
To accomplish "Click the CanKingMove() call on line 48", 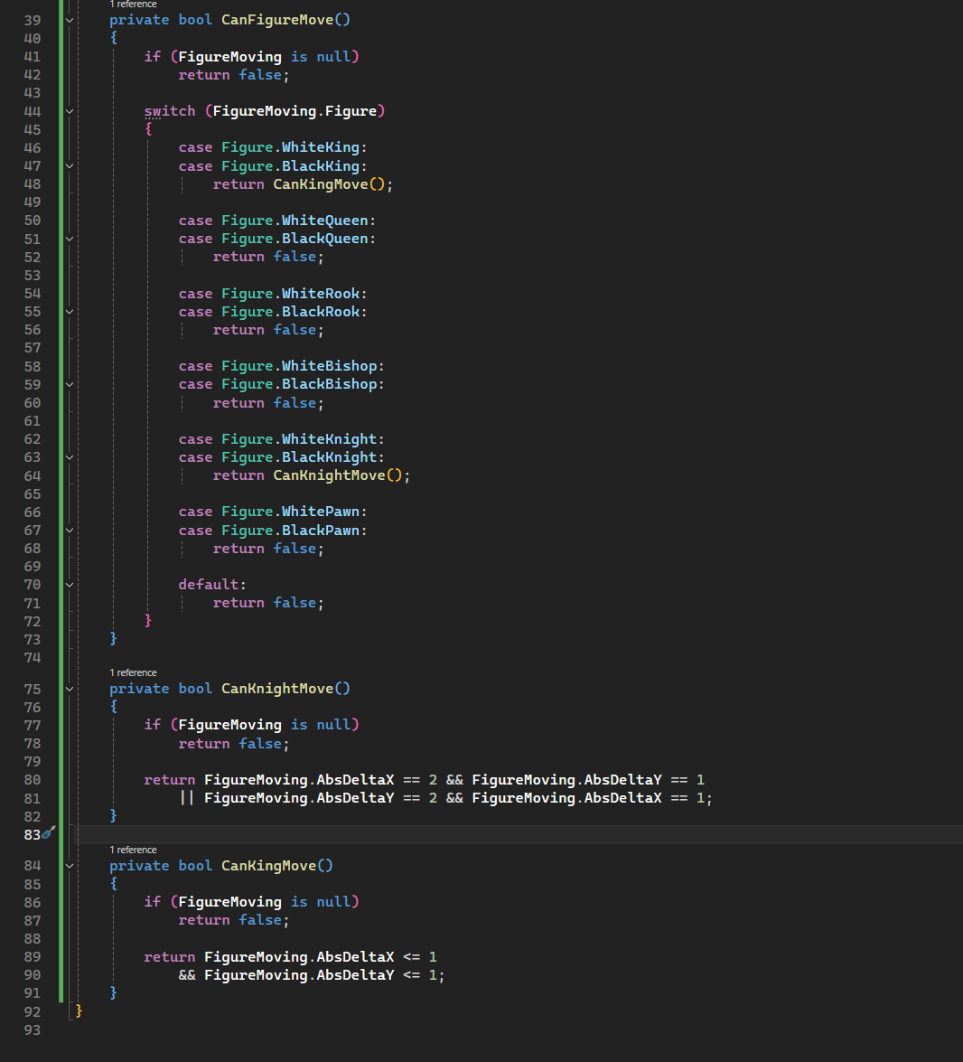I will [329, 184].
